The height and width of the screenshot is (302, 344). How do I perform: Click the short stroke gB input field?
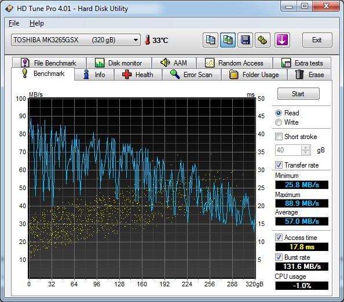coord(288,150)
